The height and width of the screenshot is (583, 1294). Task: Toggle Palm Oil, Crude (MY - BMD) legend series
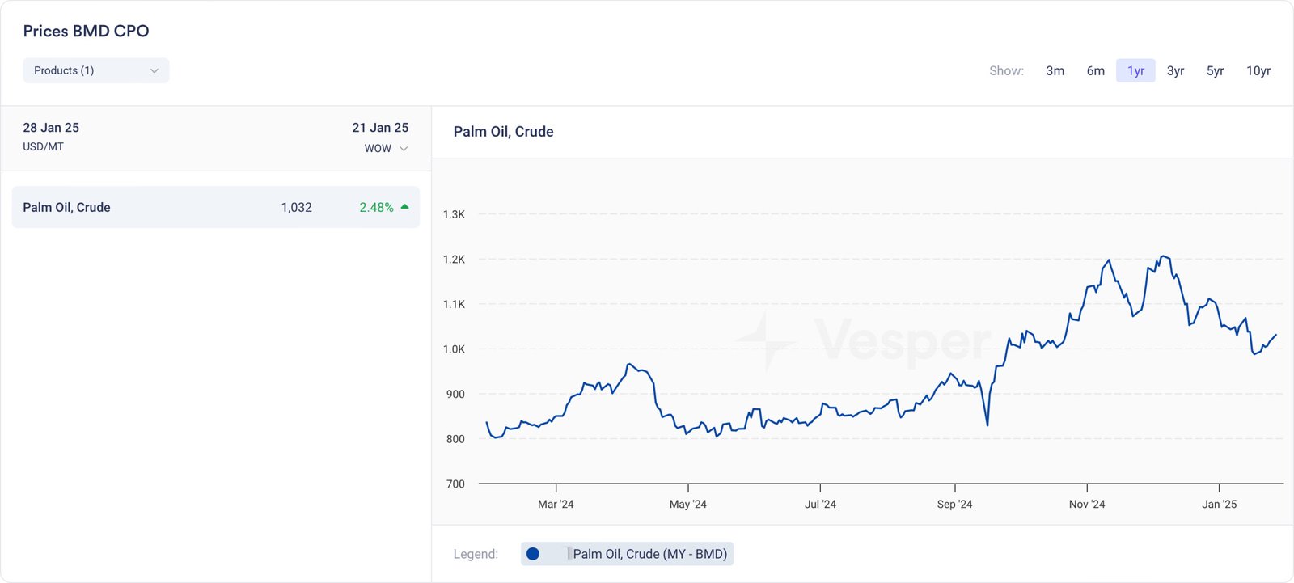(x=649, y=554)
